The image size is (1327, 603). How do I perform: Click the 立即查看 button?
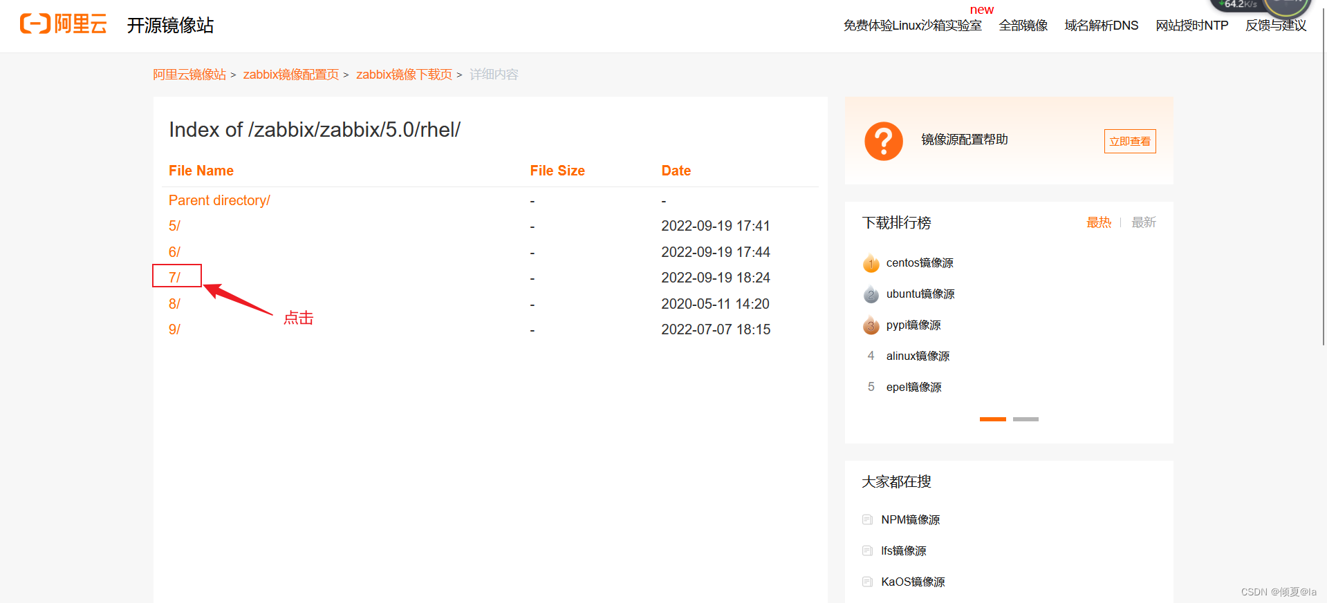click(x=1130, y=142)
